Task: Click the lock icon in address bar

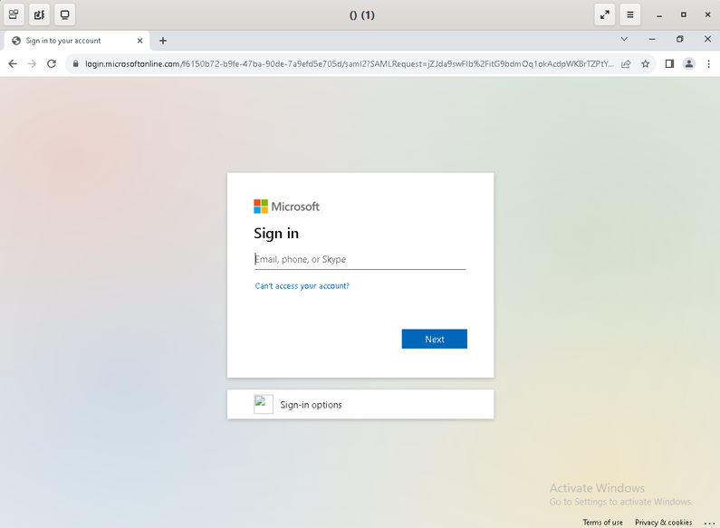Action: pyautogui.click(x=76, y=63)
